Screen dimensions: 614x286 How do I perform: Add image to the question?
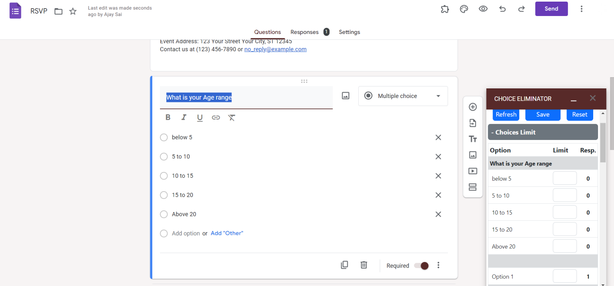(346, 96)
